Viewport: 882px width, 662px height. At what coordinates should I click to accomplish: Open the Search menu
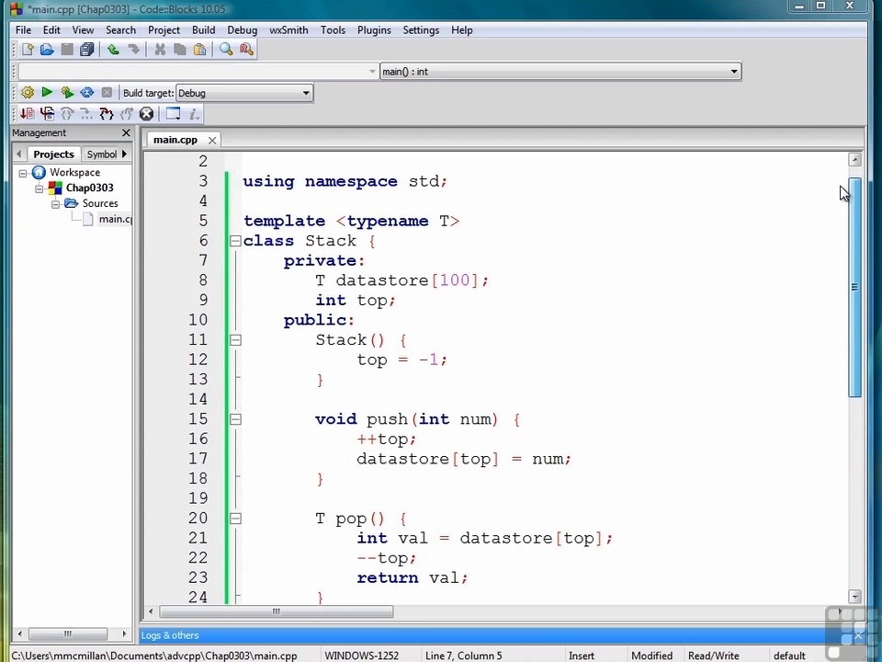coord(120,29)
